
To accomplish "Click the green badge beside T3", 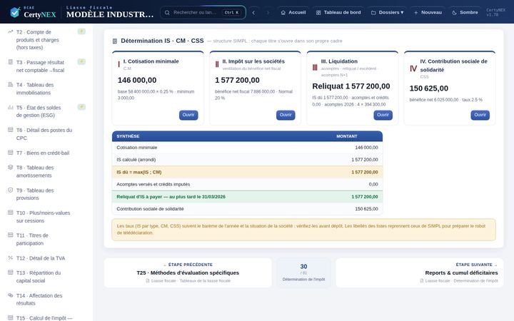I will [81, 61].
